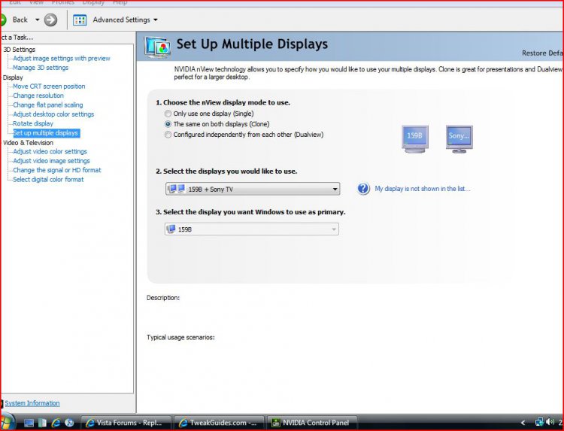Click the Advanced Settings view icon

pos(80,20)
